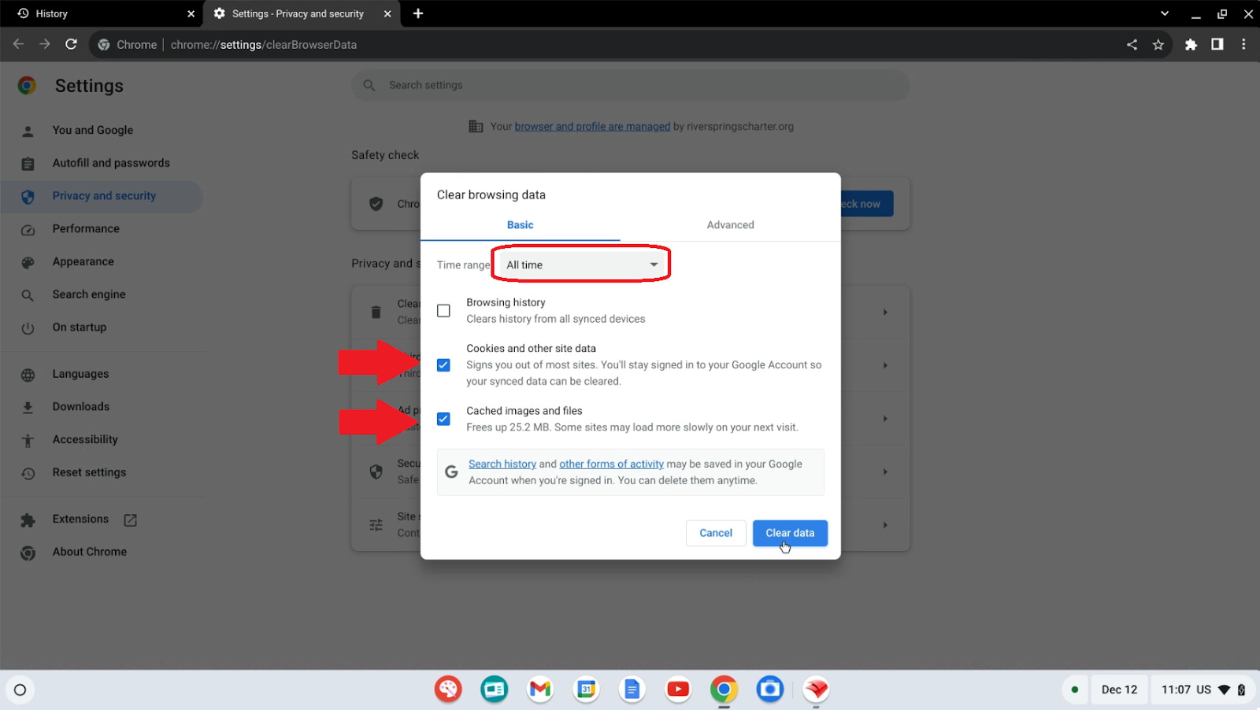Viewport: 1260px width, 710px height.
Task: Switch to the History browser tab
Action: point(102,13)
